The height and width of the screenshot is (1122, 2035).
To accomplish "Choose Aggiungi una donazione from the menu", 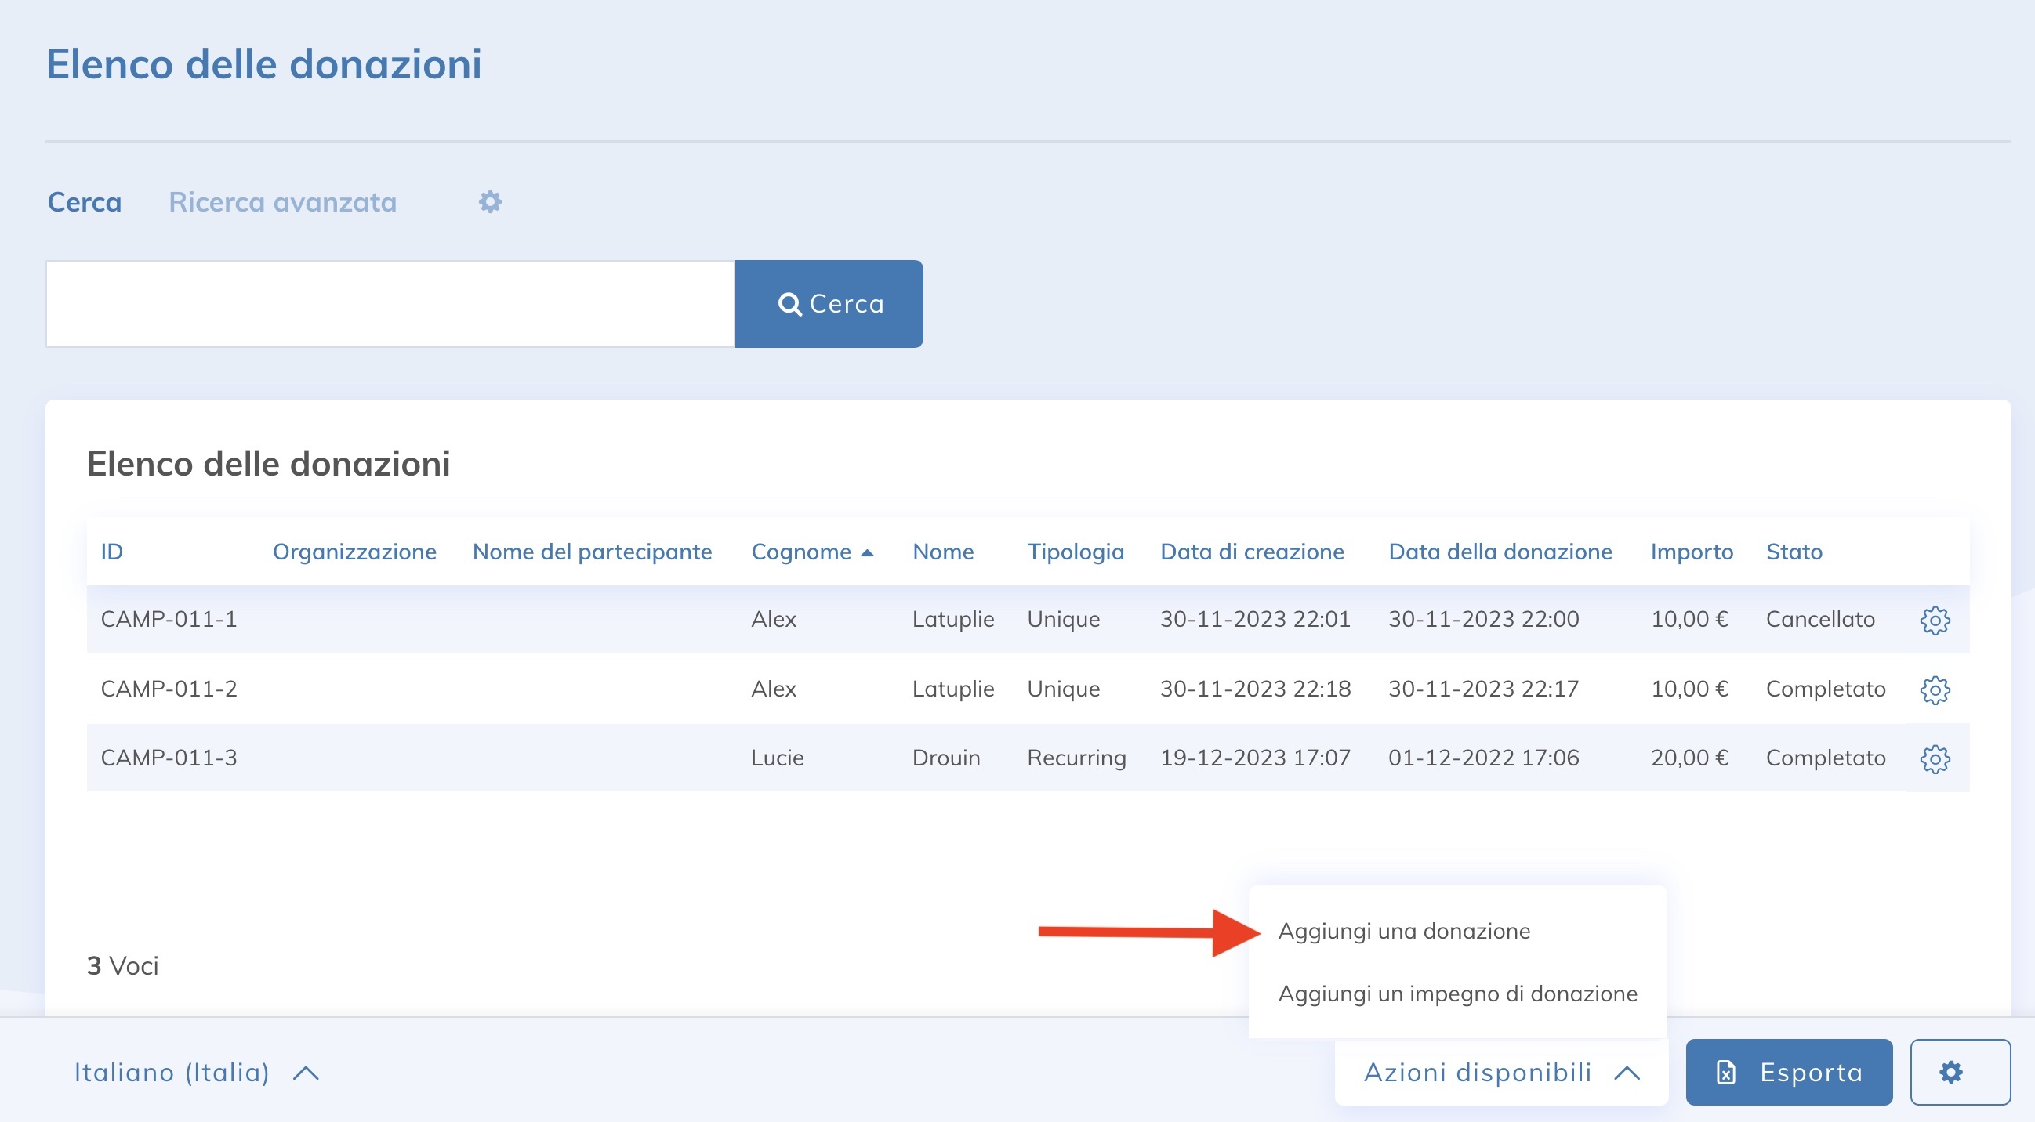I will coord(1405,930).
